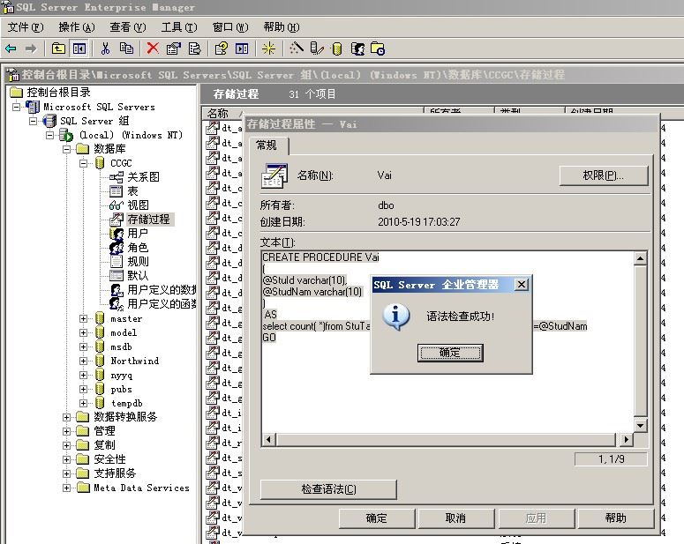This screenshot has width=684, height=544.
Task: Expand the tempdb database node
Action: point(83,403)
